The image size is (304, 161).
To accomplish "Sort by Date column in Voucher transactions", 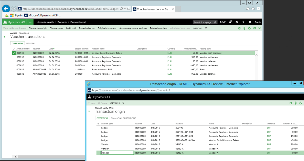I will 51,49.
